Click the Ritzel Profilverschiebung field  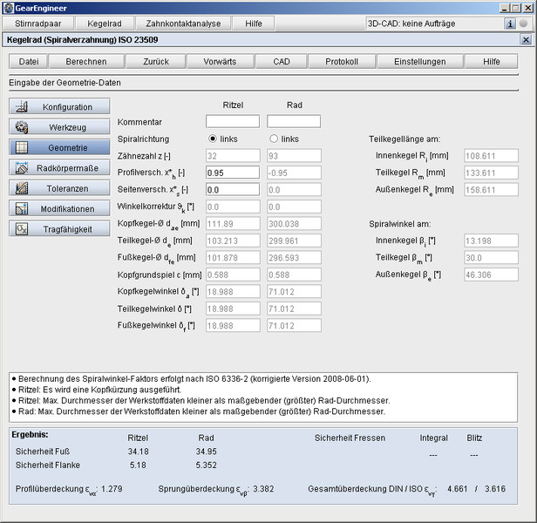click(233, 173)
